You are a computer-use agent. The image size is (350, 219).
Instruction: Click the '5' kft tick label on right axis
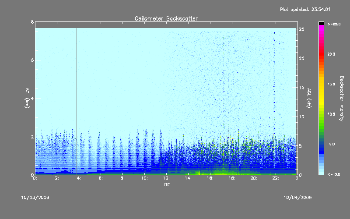point(301,146)
